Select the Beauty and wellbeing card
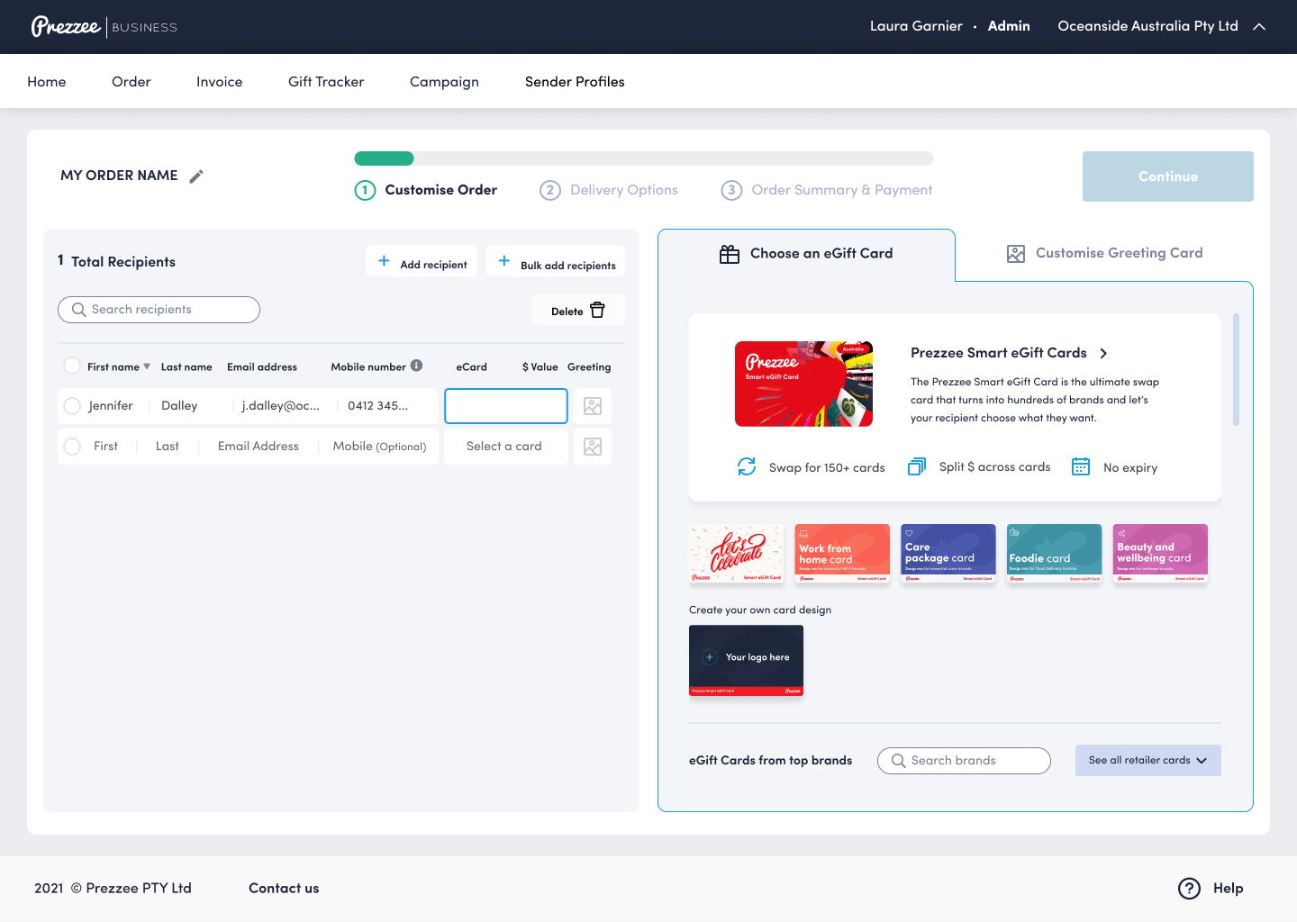 pos(1160,554)
